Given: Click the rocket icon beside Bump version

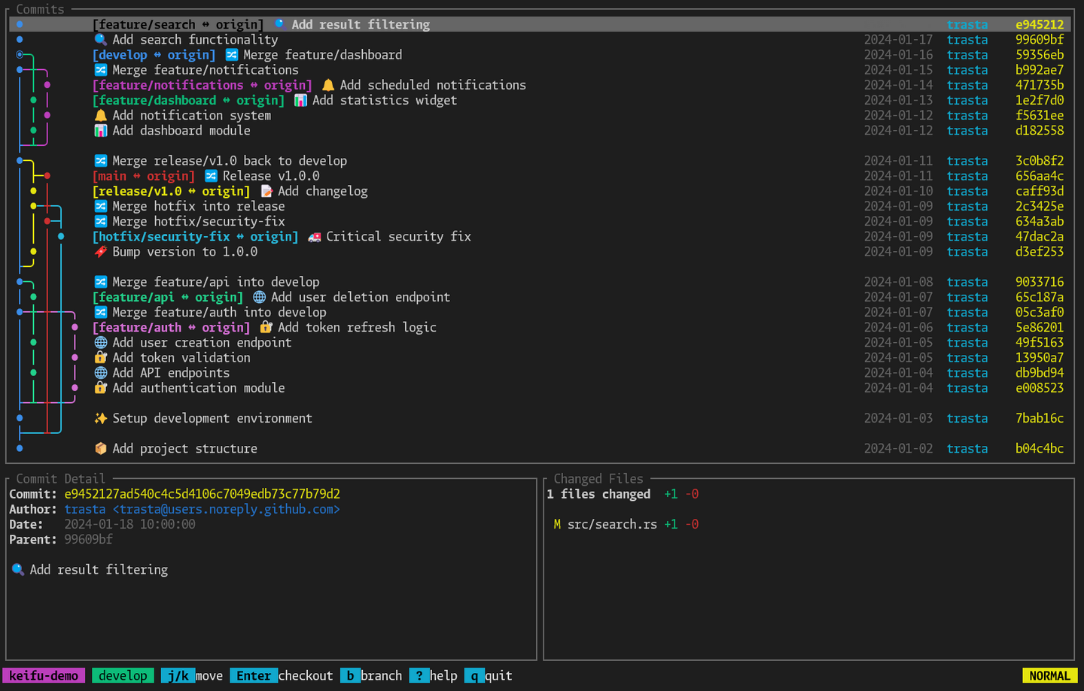Looking at the screenshot, I should 100,252.
